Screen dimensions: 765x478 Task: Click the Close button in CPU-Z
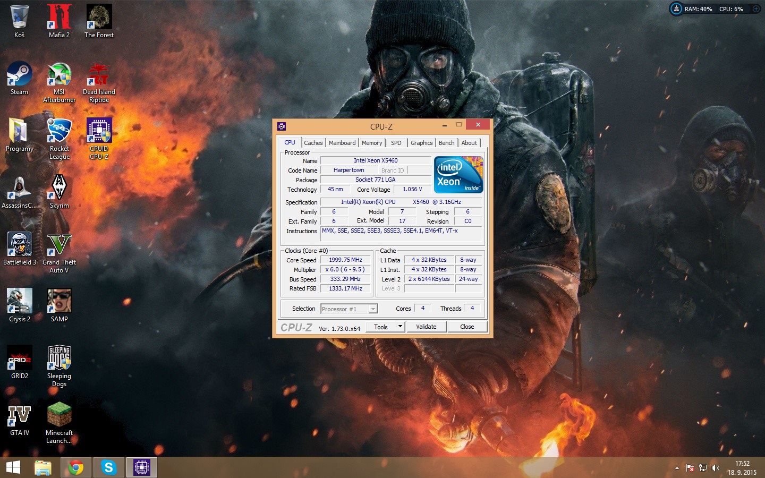467,327
